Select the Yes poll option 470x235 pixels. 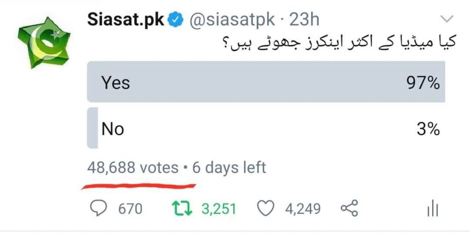click(x=266, y=82)
